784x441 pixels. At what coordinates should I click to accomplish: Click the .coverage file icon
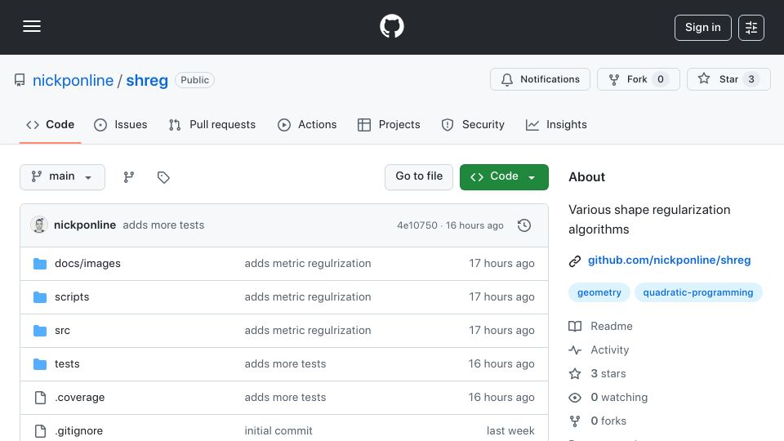40,398
